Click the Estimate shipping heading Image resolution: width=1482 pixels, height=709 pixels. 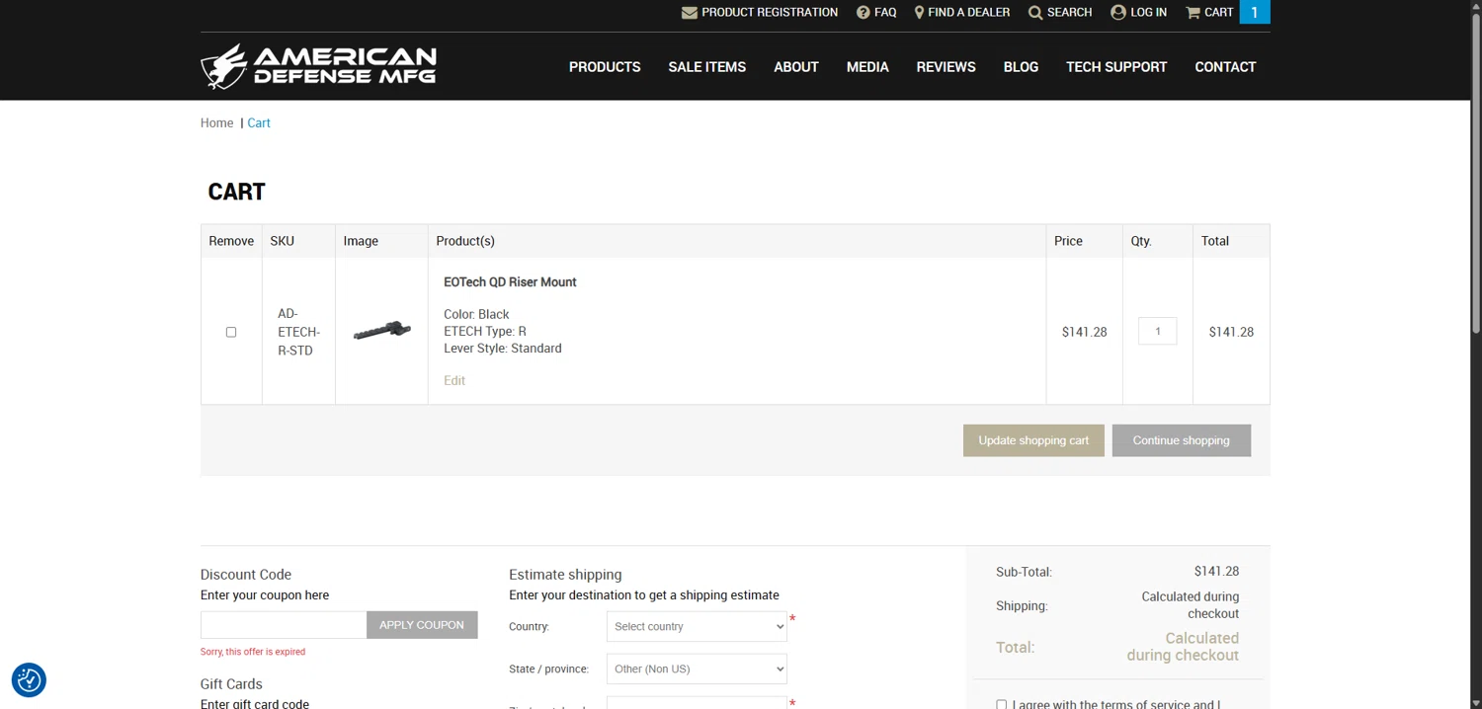tap(565, 574)
